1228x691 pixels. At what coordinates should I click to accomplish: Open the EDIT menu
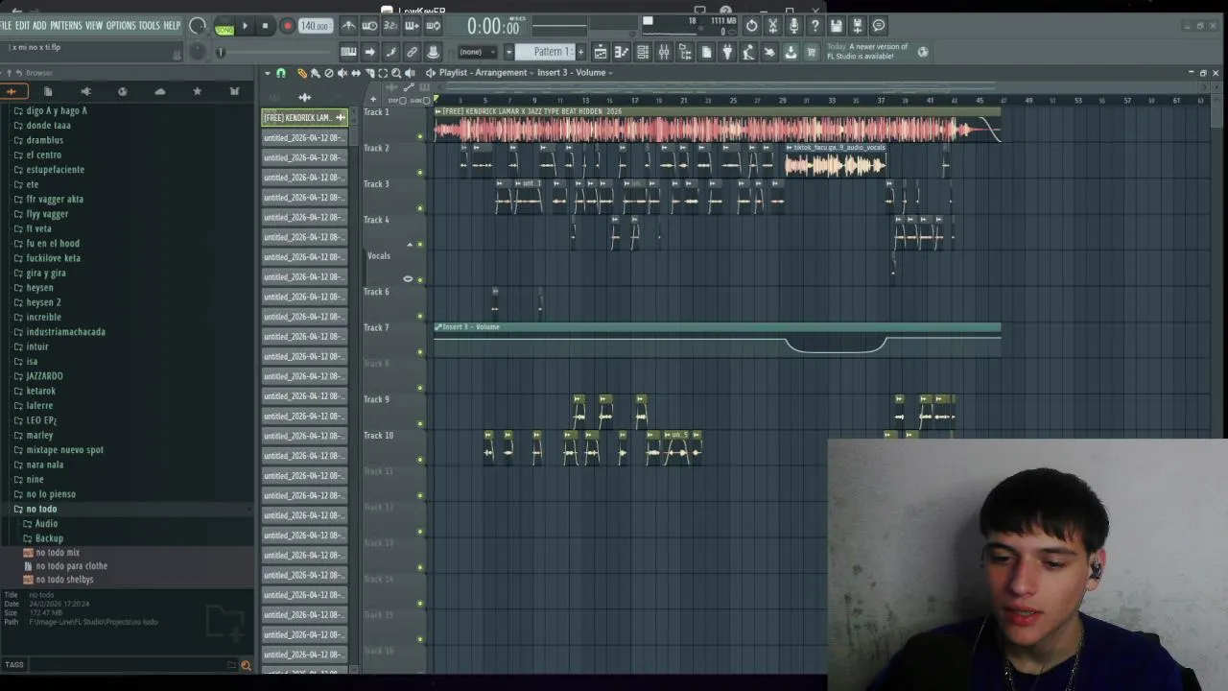point(22,26)
